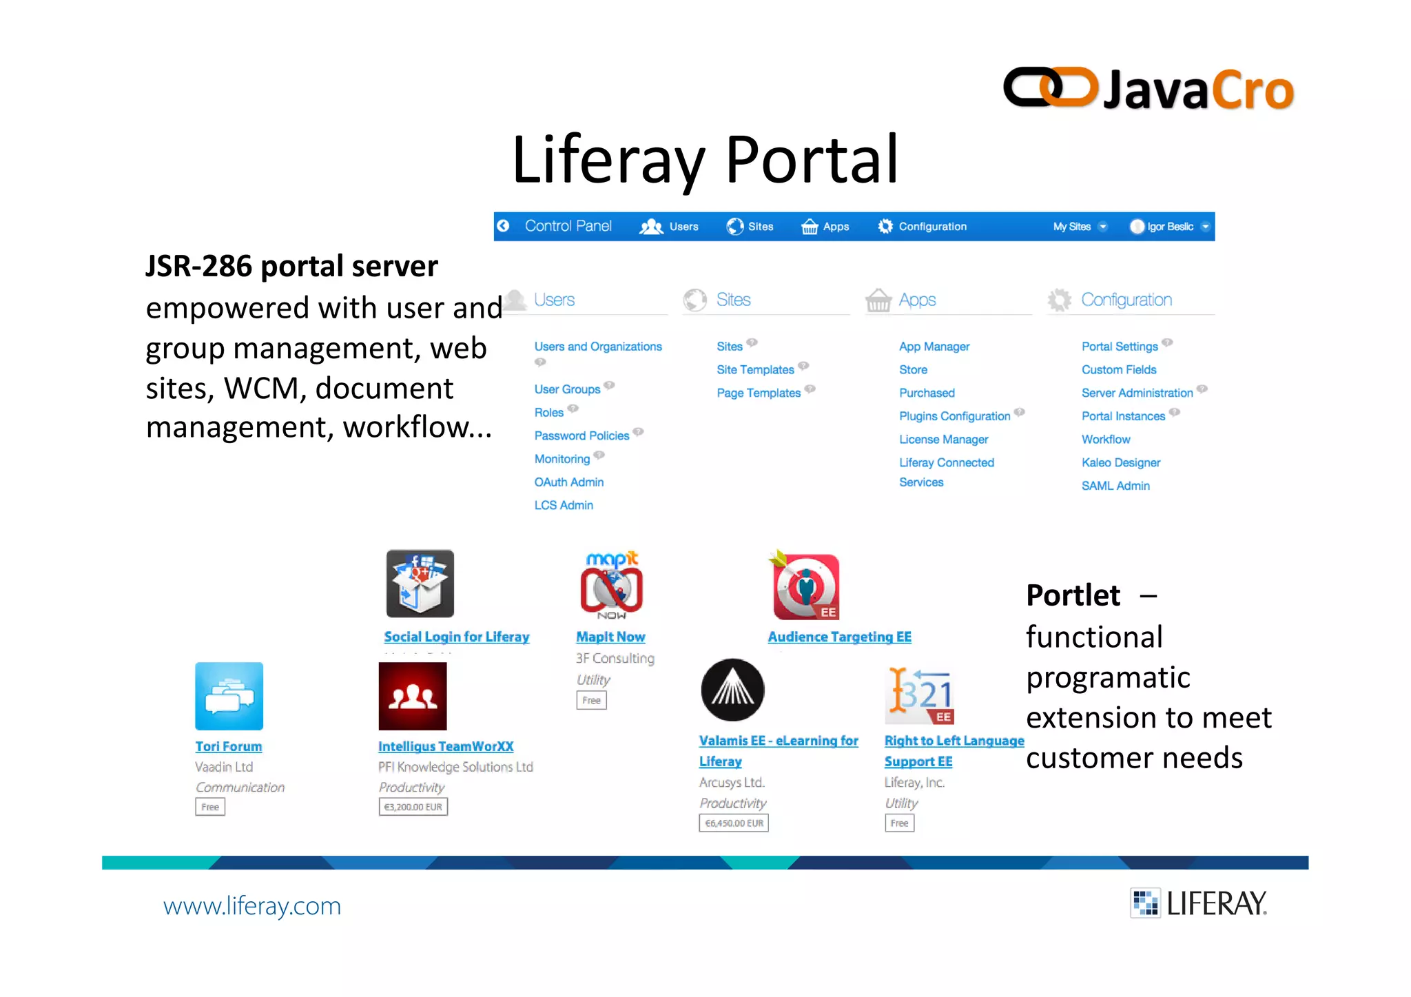Screen dimensions: 1411x997
Task: Click the Right to Left Language icon
Action: 920,695
